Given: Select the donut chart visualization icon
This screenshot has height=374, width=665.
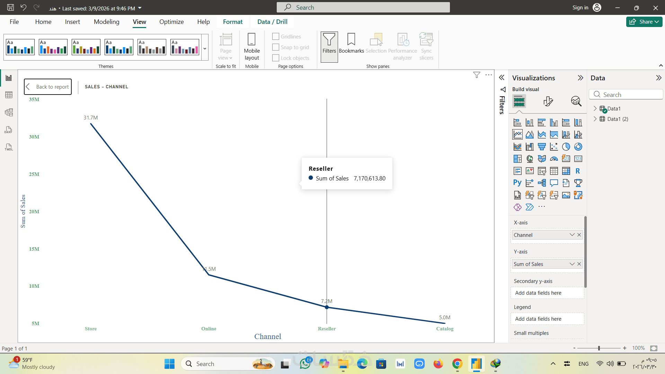Looking at the screenshot, I should (x=578, y=147).
